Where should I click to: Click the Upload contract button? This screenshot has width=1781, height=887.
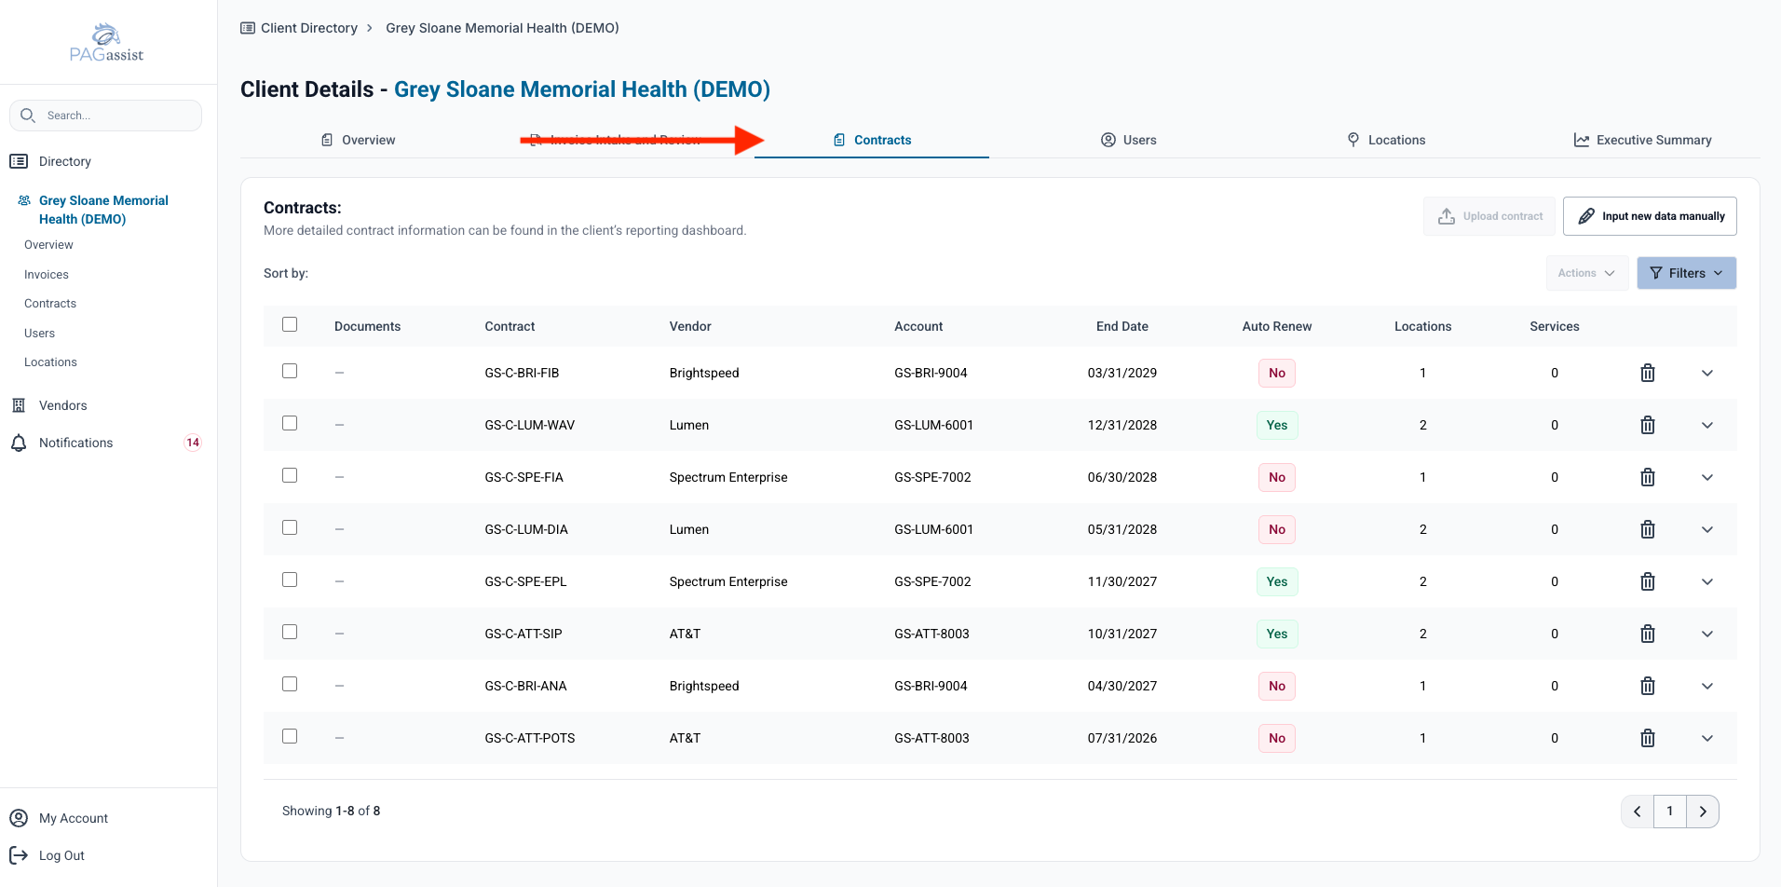click(1489, 216)
